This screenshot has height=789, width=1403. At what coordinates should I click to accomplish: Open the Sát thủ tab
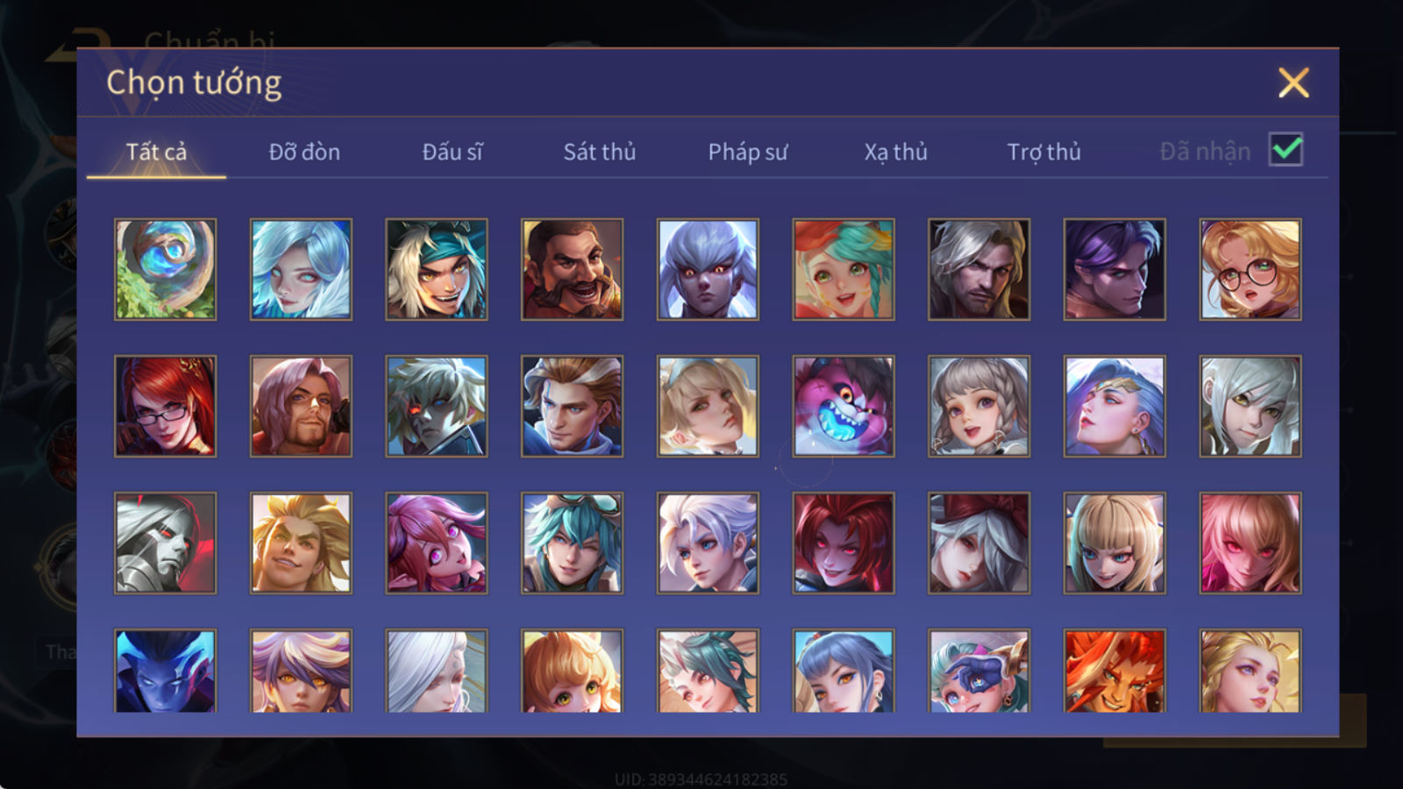(599, 152)
